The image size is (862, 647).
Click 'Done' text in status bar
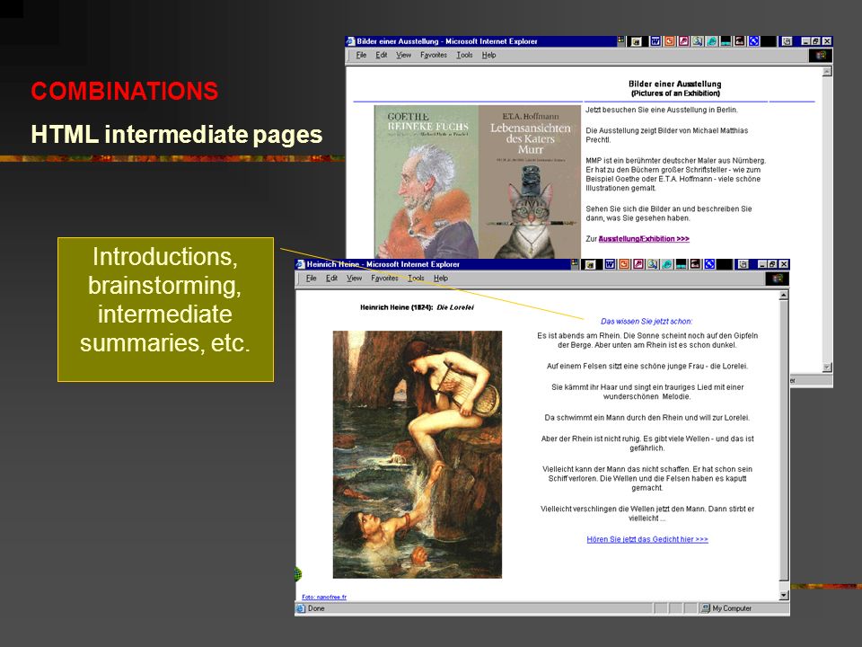point(316,608)
